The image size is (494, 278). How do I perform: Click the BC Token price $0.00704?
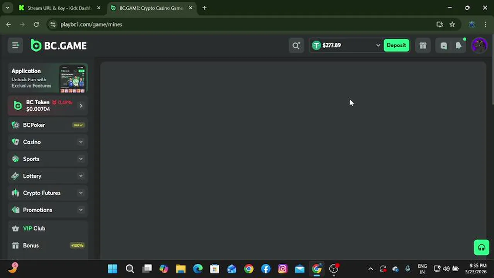coord(38,109)
